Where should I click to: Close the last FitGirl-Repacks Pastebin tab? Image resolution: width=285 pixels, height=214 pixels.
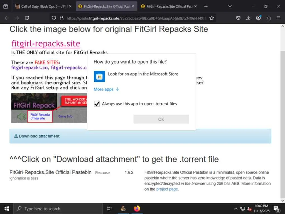click(195, 6)
